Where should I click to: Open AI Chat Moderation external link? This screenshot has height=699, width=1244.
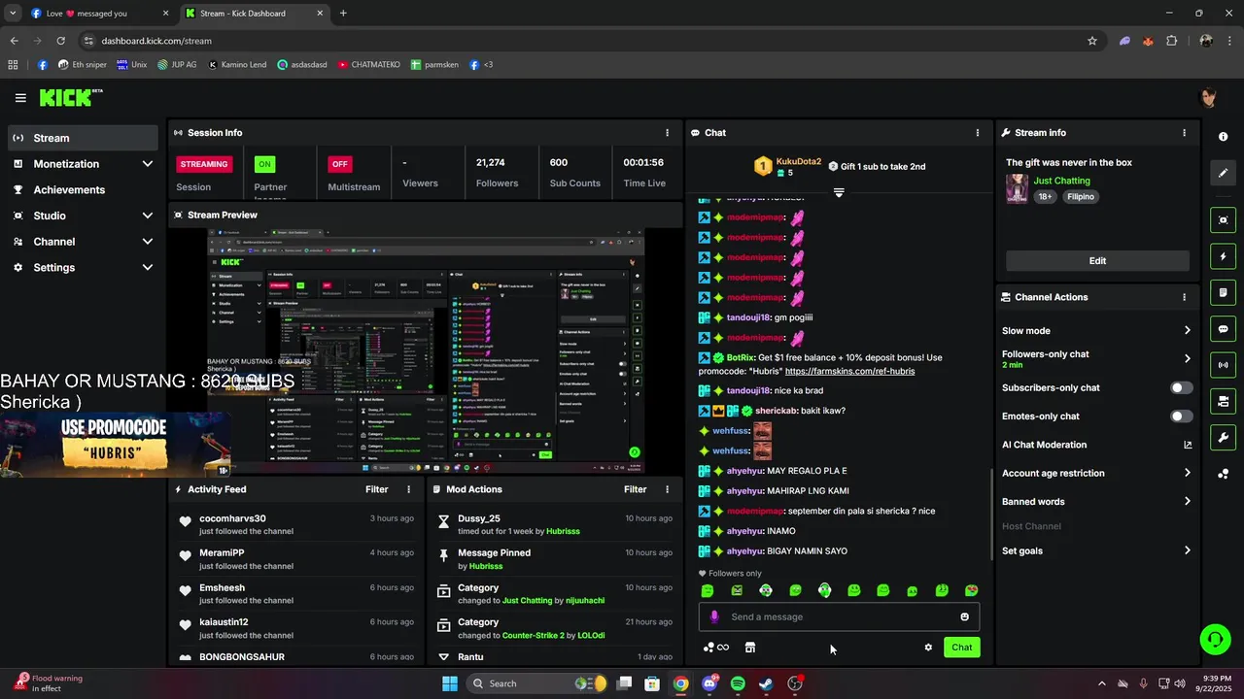coord(1188,446)
